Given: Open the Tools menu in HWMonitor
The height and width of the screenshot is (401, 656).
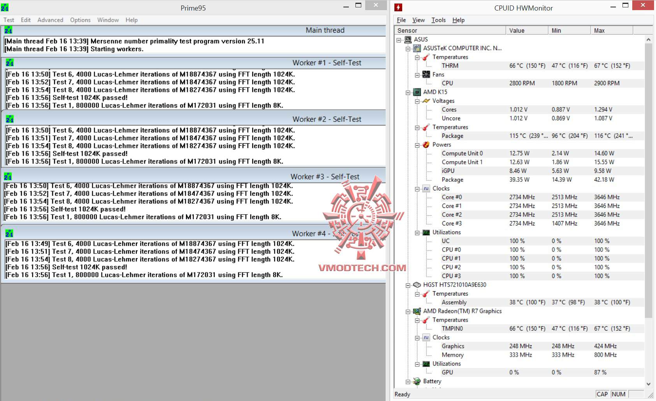Looking at the screenshot, I should pos(438,20).
